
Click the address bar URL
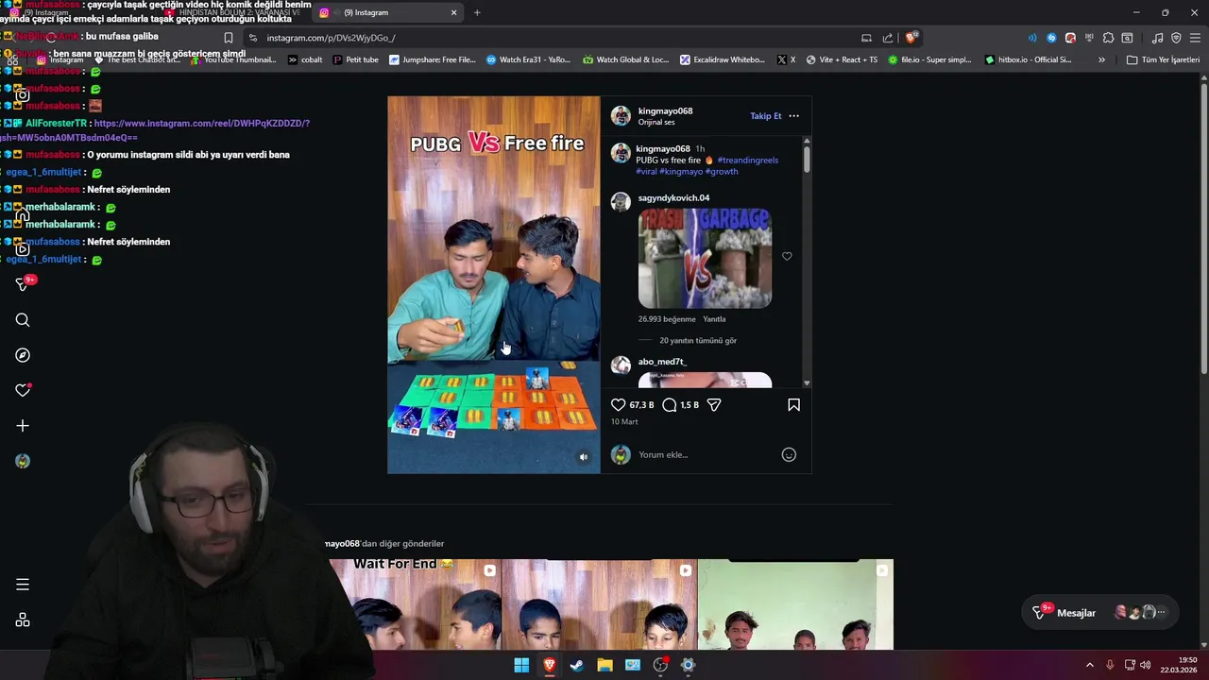[x=331, y=38]
